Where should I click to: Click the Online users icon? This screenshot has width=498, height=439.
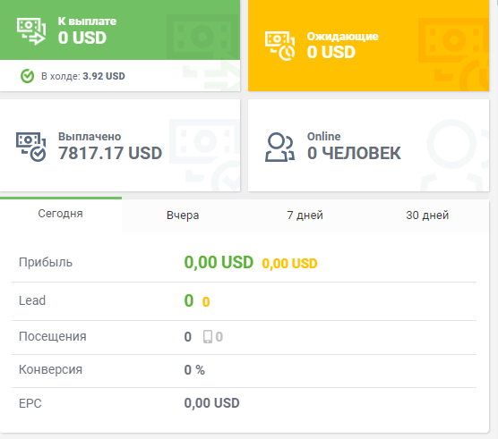[x=279, y=147]
